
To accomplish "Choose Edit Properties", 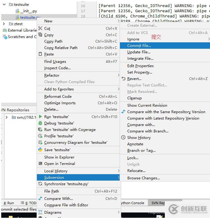I will click(x=165, y=66).
